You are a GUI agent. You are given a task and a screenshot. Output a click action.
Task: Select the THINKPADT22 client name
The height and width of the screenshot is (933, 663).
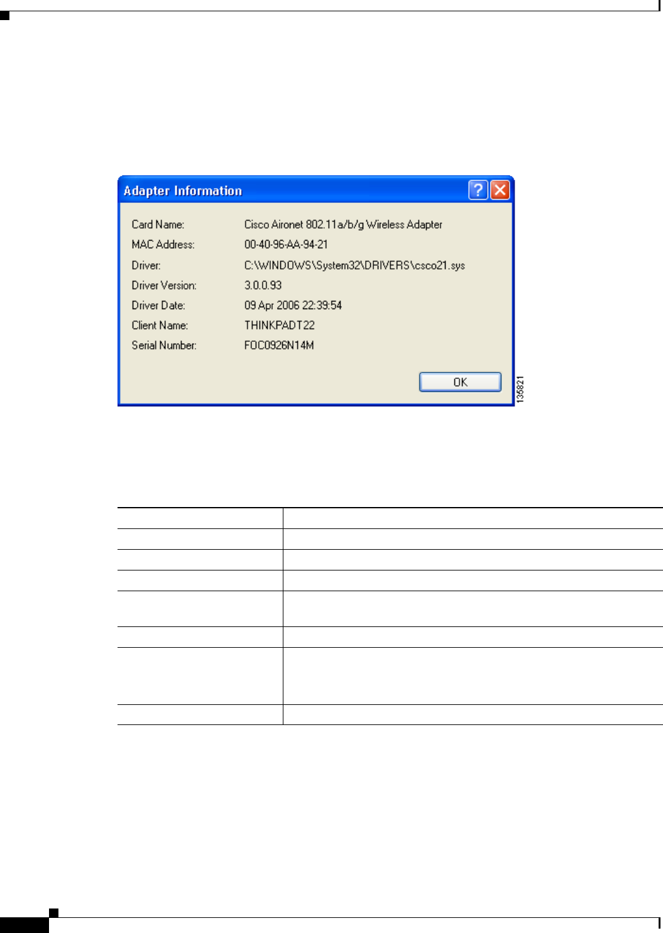[x=280, y=325]
